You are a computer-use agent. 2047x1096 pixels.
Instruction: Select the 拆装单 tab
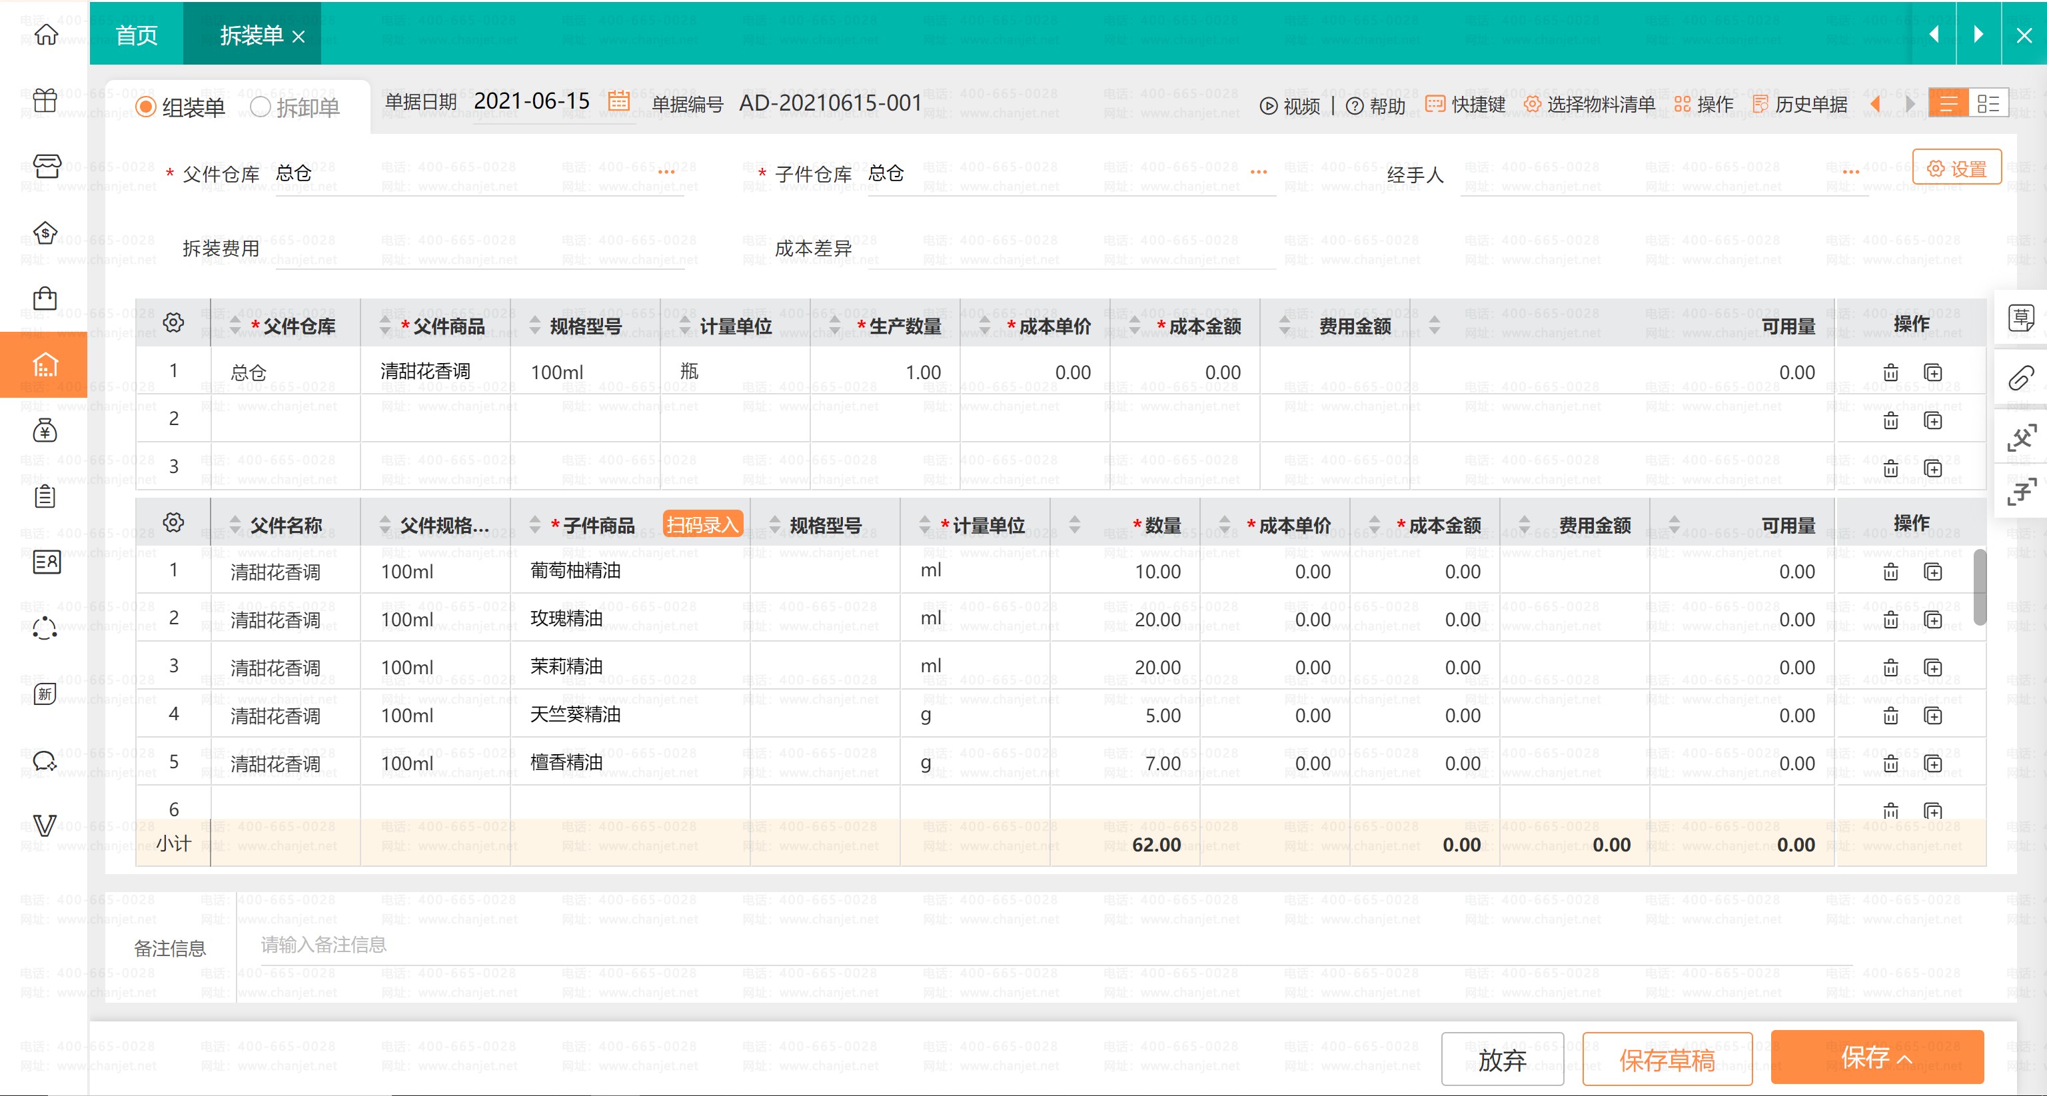pyautogui.click(x=251, y=35)
